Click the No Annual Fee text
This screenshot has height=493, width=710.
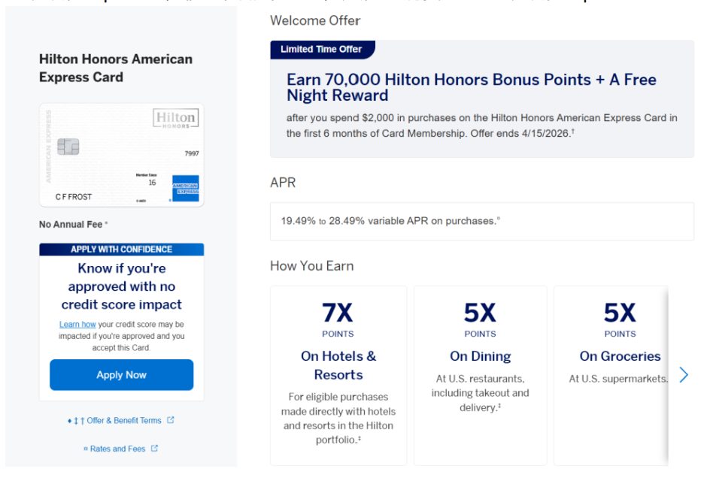pos(73,225)
